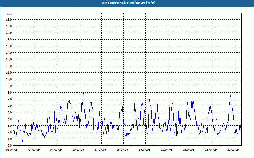Select the 3,0 y-axis label
The height and width of the screenshot is (158, 254).
(x=10, y=125)
